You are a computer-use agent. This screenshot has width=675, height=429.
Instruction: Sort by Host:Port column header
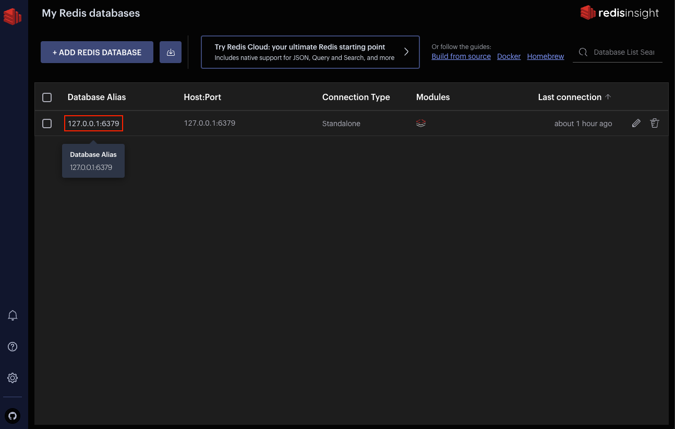(x=202, y=97)
